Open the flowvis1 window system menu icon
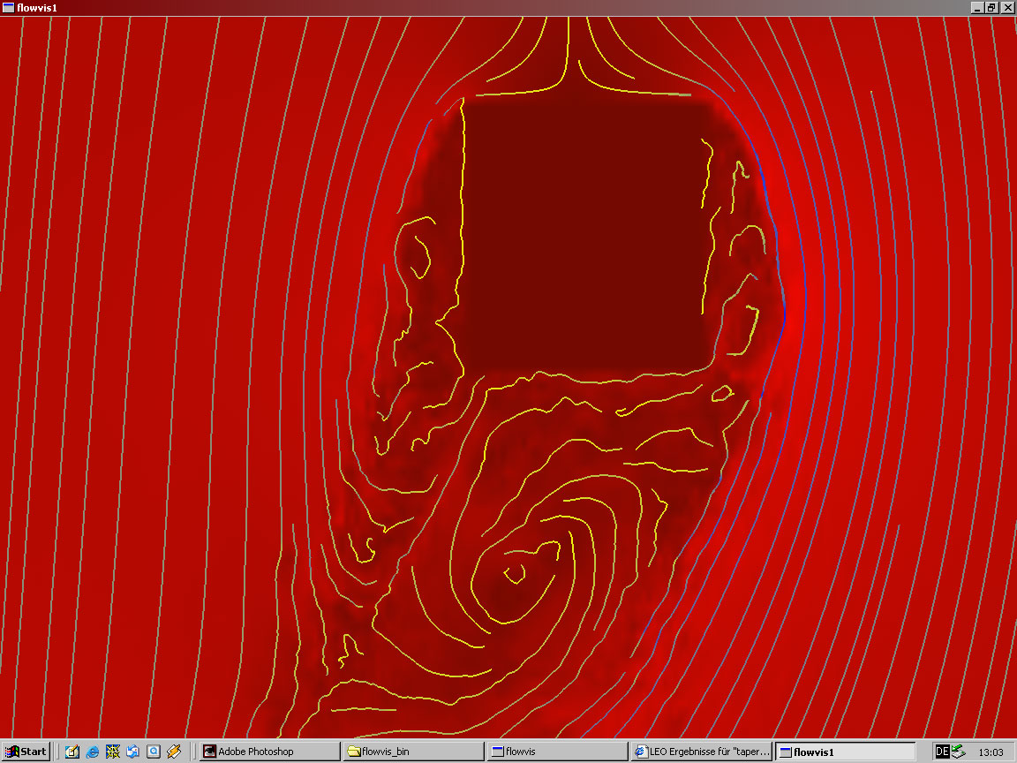The width and height of the screenshot is (1017, 763). [8, 7]
